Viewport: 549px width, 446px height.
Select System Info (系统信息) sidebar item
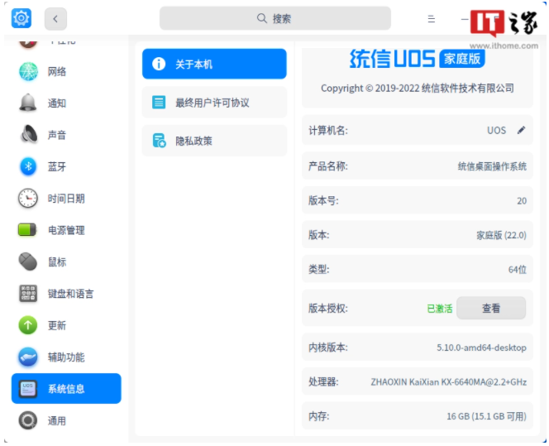(66, 389)
